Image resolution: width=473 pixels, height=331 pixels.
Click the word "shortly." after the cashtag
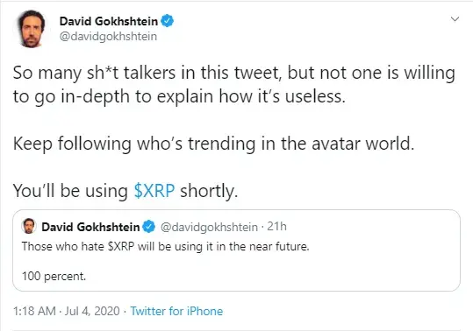[209, 191]
